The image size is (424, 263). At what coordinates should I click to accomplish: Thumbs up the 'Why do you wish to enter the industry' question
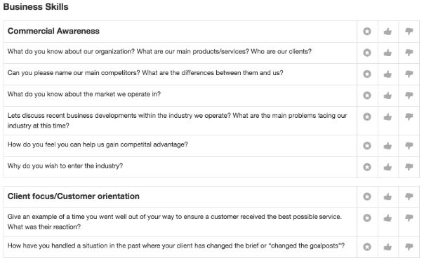point(387,167)
